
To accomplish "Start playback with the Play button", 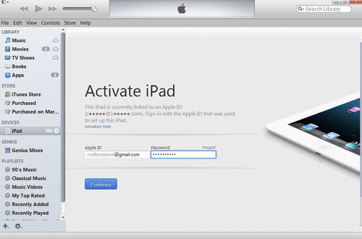I will tap(39, 9).
